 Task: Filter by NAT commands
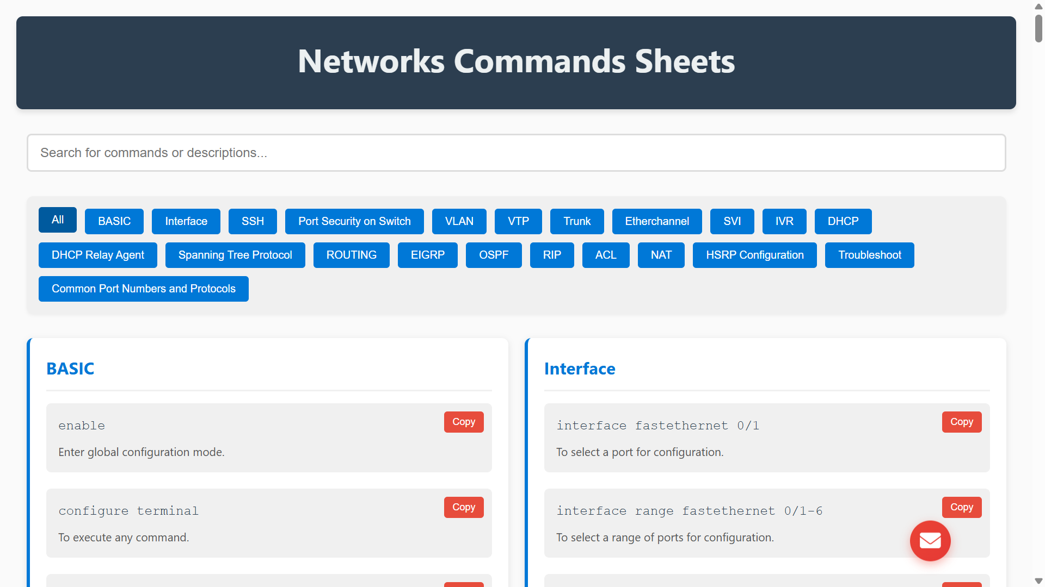pos(661,255)
